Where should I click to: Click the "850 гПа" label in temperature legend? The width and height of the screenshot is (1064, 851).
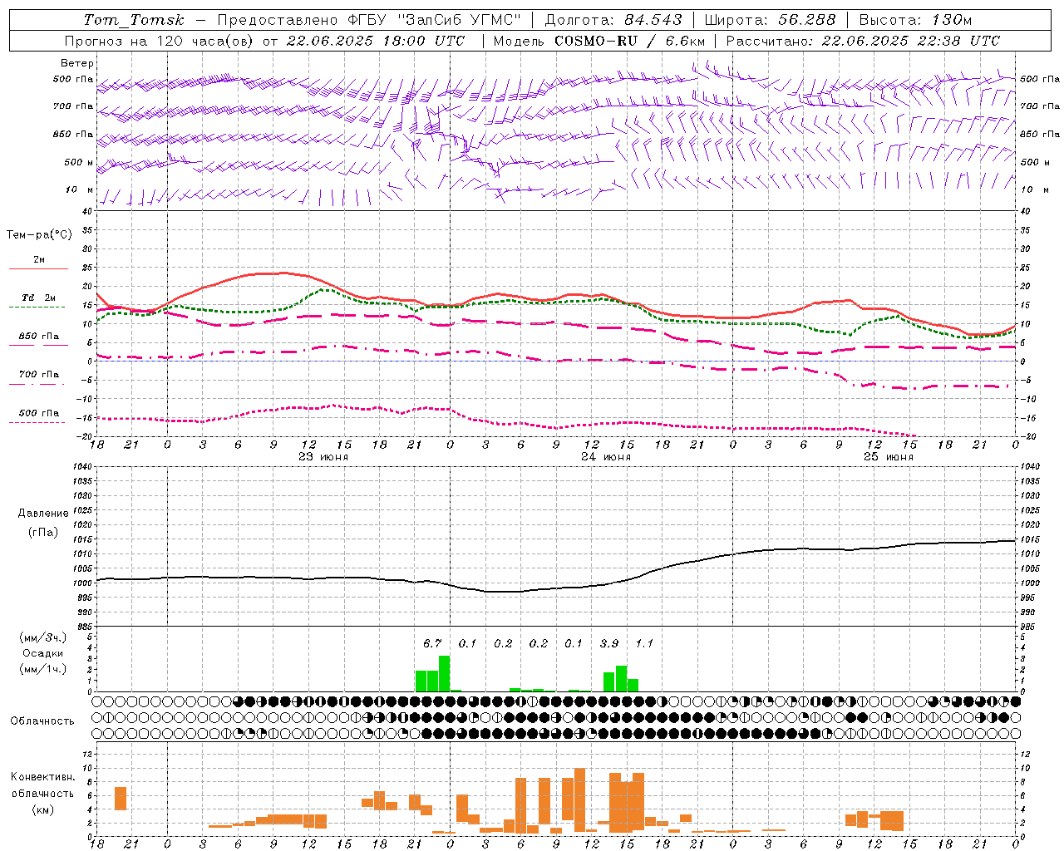[39, 337]
